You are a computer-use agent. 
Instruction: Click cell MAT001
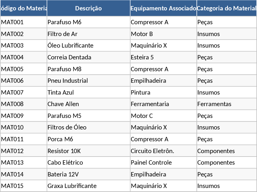(x=24, y=22)
